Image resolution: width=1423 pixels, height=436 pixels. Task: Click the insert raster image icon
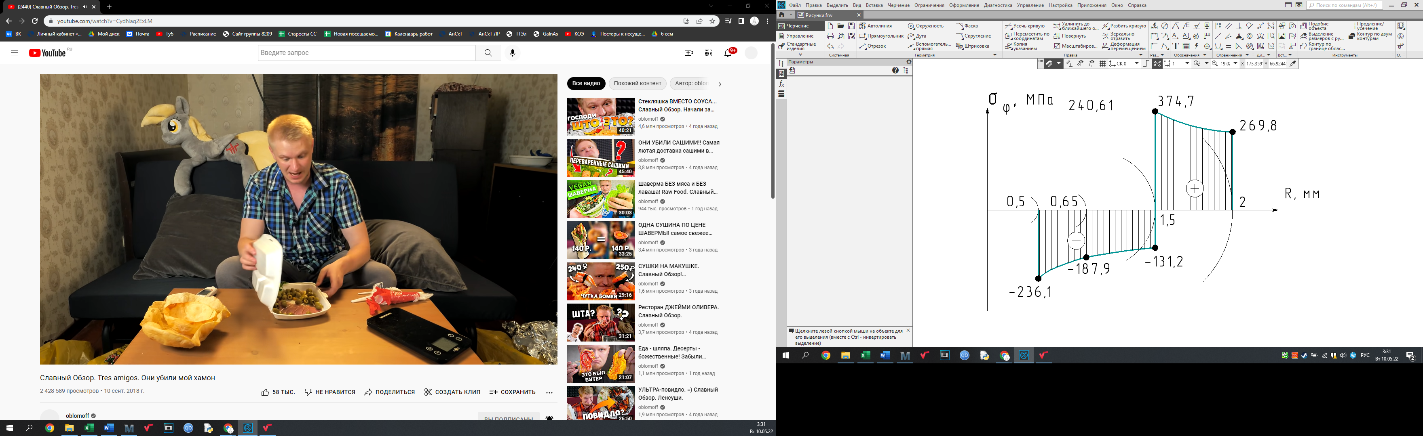click(x=1282, y=36)
